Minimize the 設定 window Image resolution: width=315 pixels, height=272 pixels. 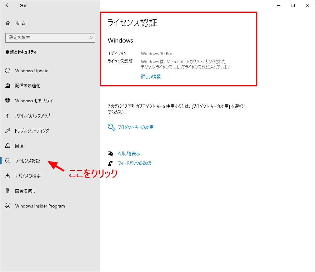coord(279,5)
